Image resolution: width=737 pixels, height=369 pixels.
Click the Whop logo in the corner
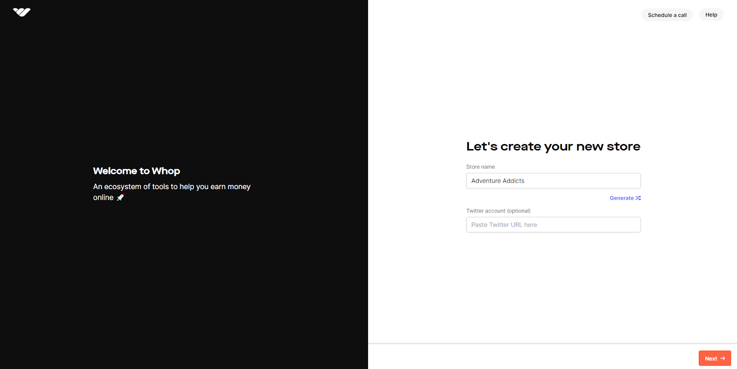(x=22, y=12)
